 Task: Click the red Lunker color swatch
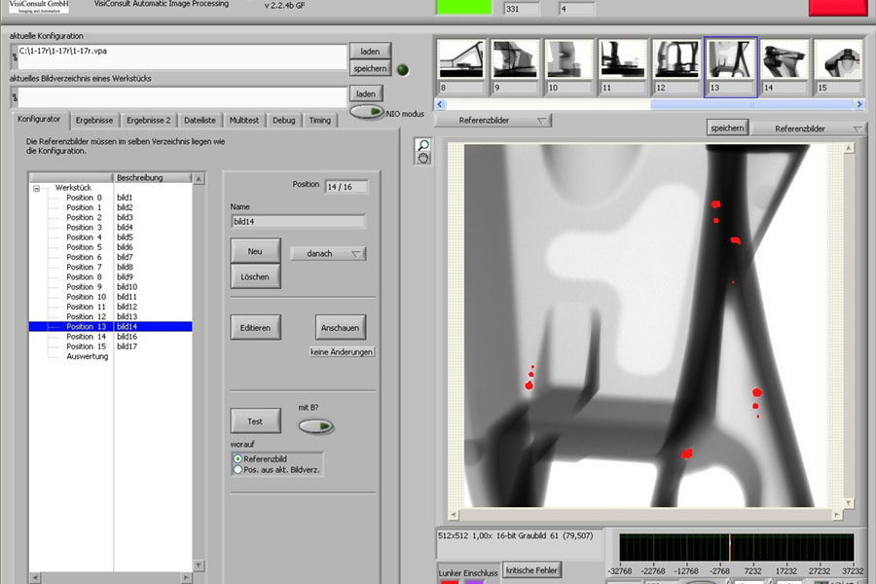(449, 582)
